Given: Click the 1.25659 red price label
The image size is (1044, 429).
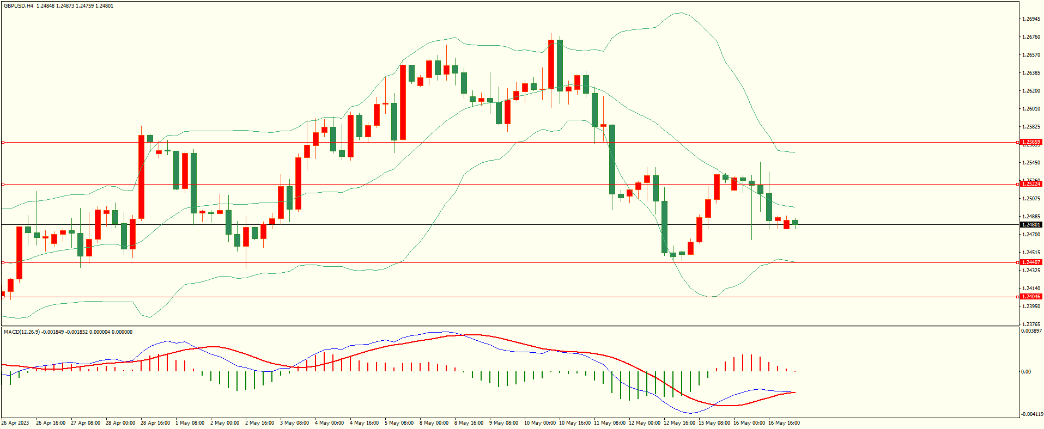Looking at the screenshot, I should click(x=1030, y=142).
